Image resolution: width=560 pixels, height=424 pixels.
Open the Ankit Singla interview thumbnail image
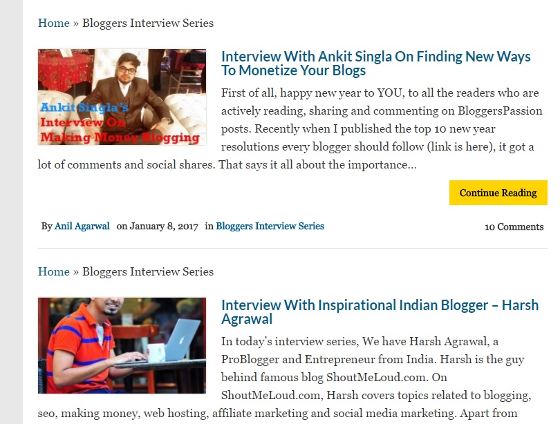pyautogui.click(x=122, y=97)
